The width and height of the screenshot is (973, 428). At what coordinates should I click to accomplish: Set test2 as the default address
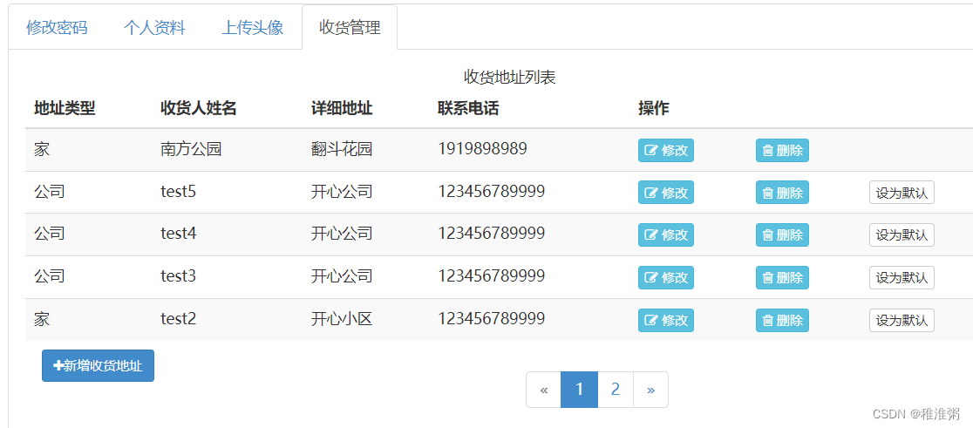tap(902, 320)
